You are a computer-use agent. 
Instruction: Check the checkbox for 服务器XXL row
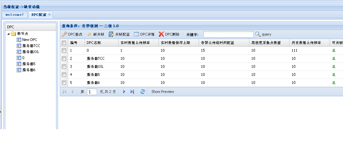pyautogui.click(x=64, y=66)
